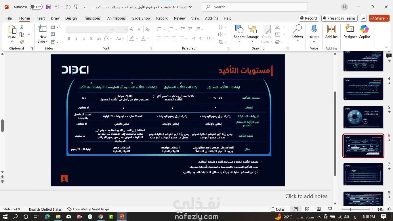Undo the last action
The image size is (393, 221).
click(x=57, y=7)
